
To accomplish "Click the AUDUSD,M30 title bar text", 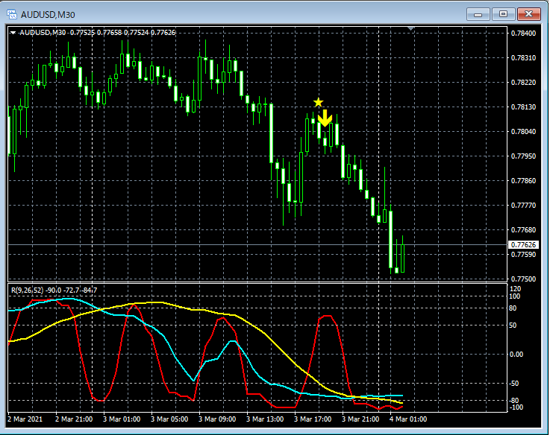I will (x=46, y=14).
